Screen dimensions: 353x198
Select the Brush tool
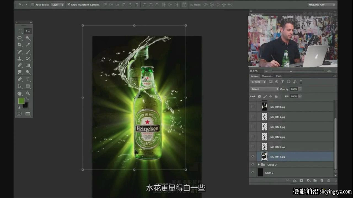pos(28,52)
